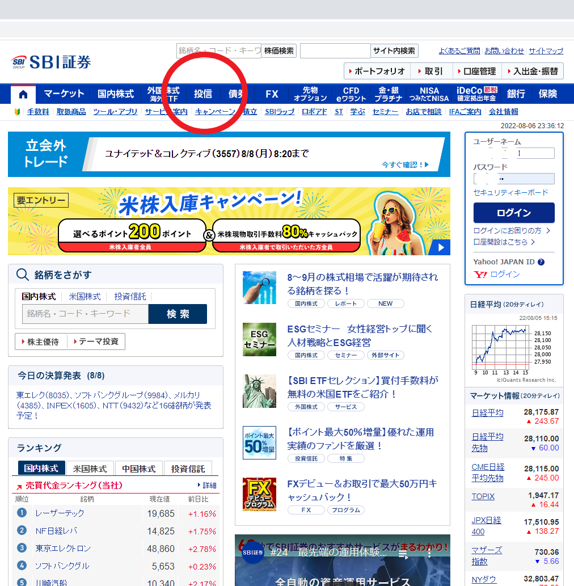This screenshot has width=574, height=586.
Task: Open the 詳細 link for 売買代金ランキング
Action: click(207, 485)
